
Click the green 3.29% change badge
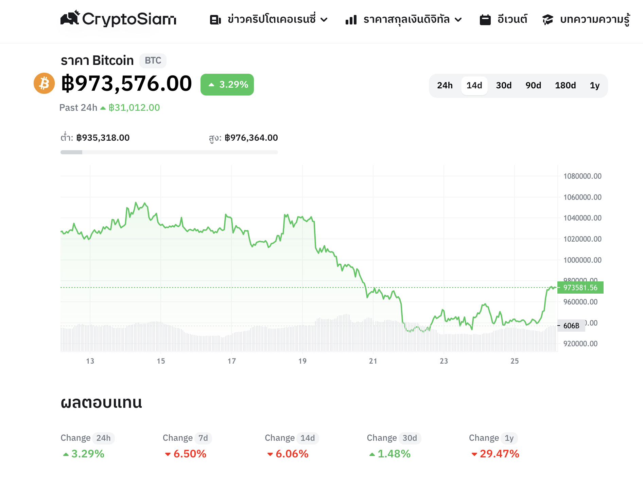click(x=227, y=85)
